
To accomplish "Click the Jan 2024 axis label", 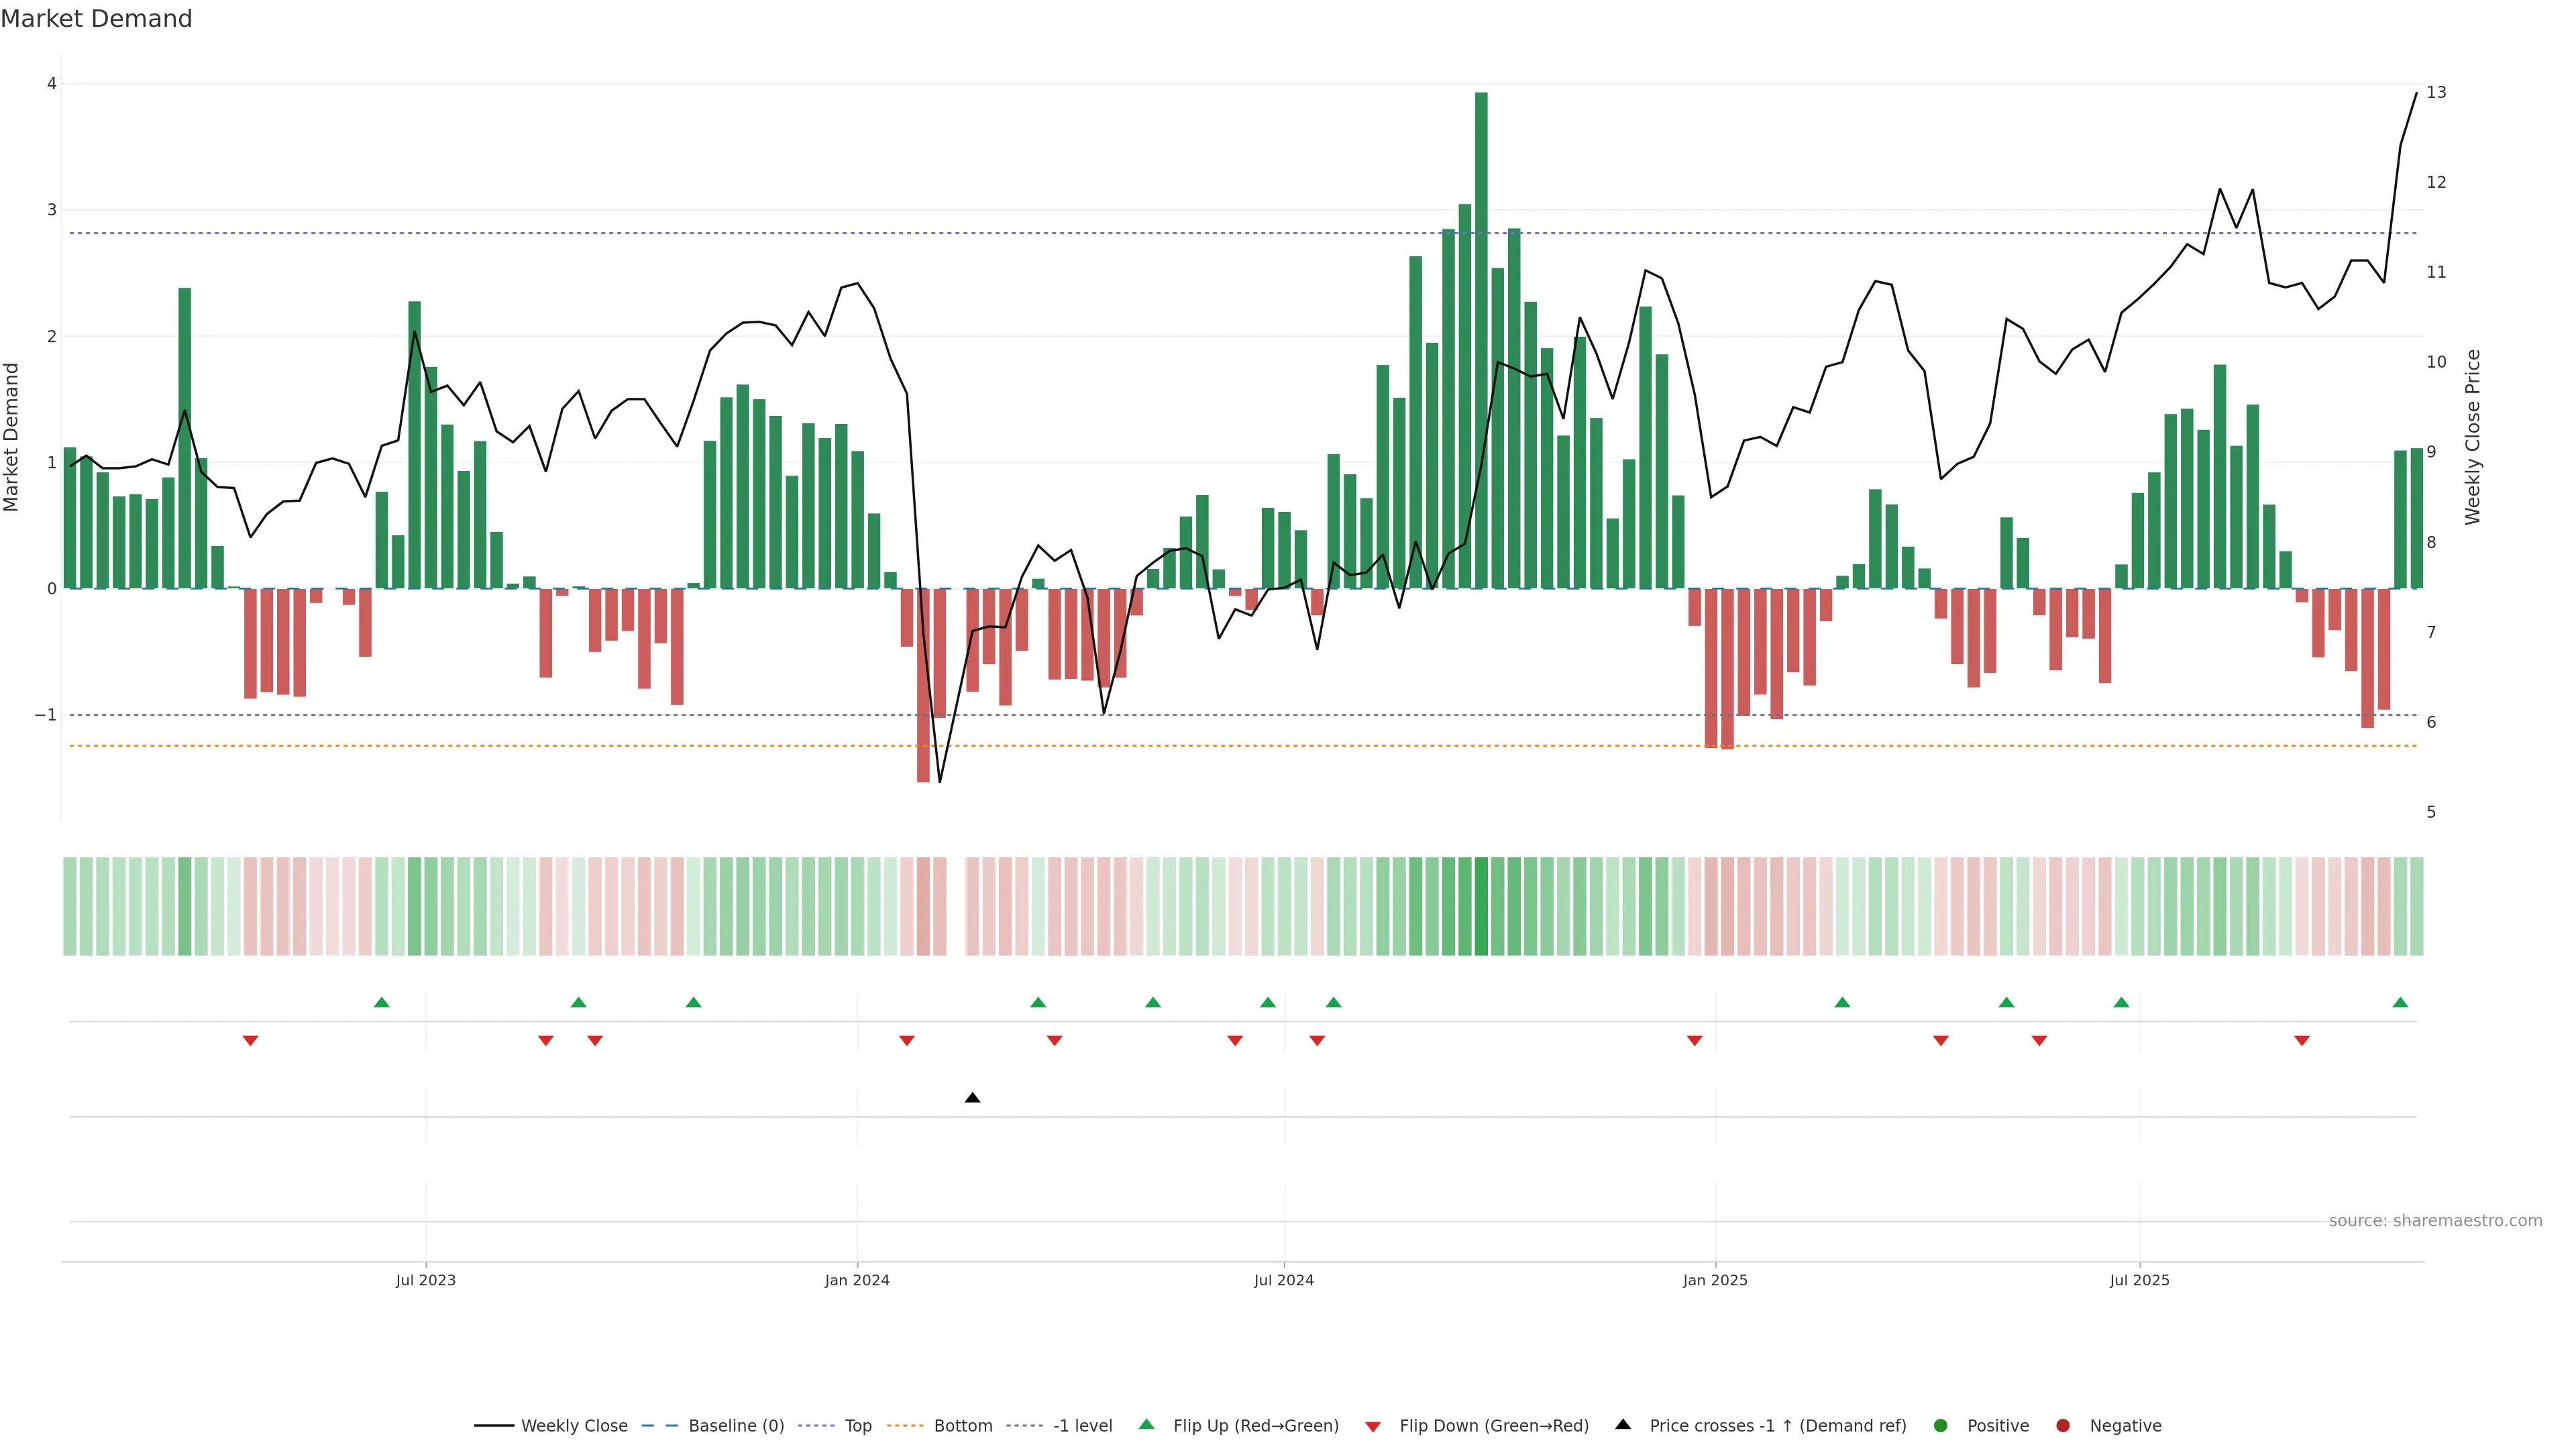I will [x=857, y=1280].
